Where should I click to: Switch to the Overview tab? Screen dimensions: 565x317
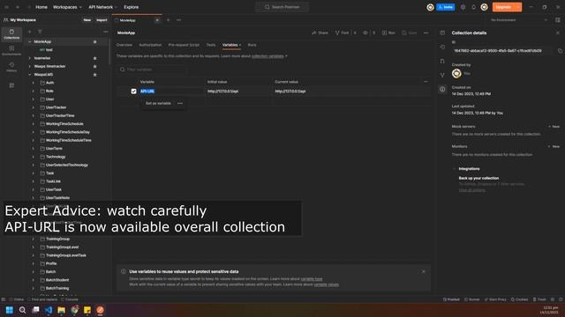point(124,45)
